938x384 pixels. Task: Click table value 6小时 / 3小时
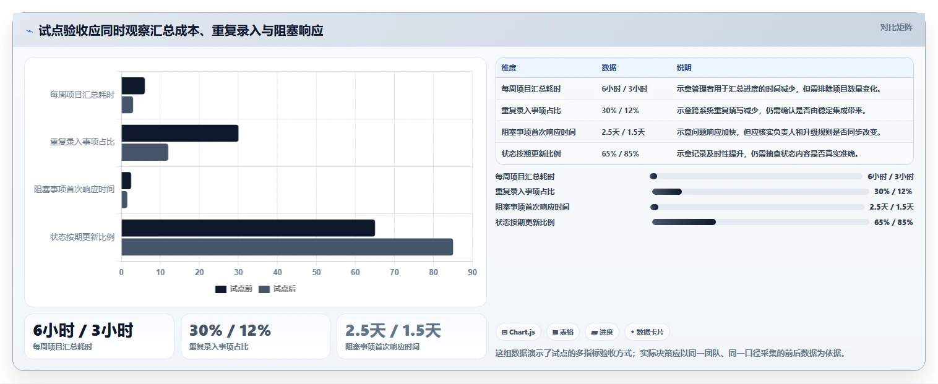(x=624, y=89)
